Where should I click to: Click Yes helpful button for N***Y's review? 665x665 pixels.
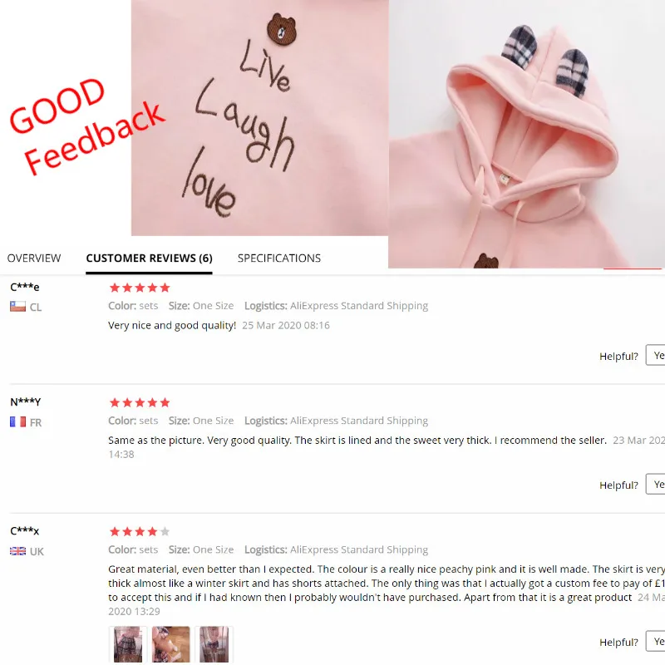[655, 485]
